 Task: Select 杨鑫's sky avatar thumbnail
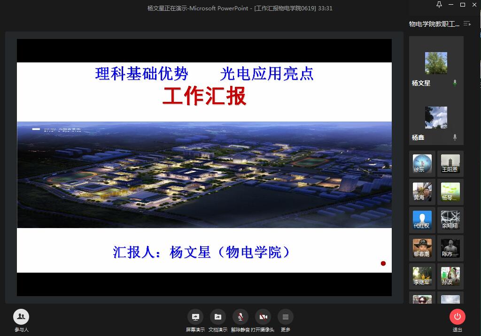pos(436,117)
